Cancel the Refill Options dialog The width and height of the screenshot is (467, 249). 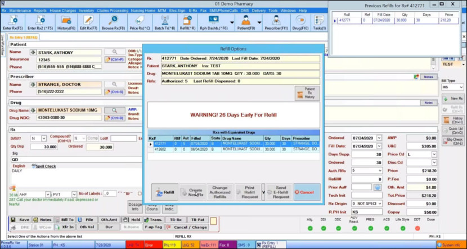click(307, 192)
